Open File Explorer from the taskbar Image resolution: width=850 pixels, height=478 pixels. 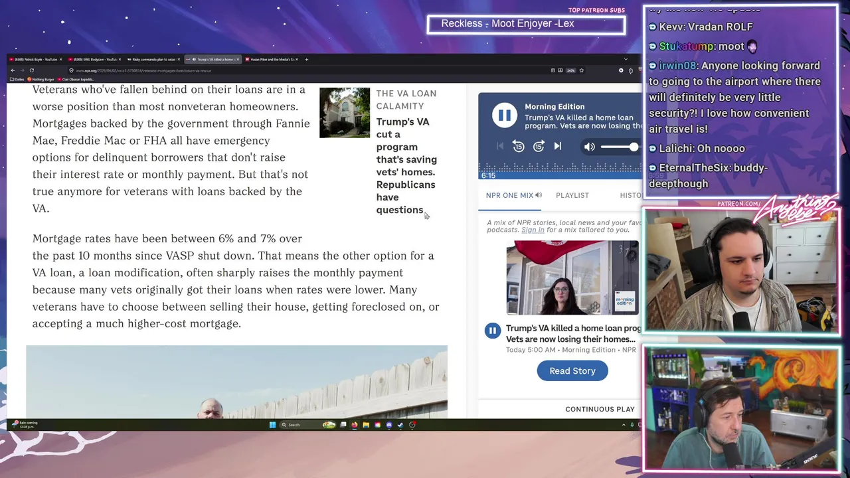click(366, 425)
